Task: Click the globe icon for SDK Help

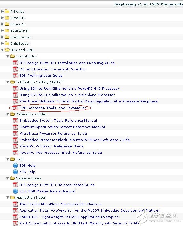Action: [15, 166]
